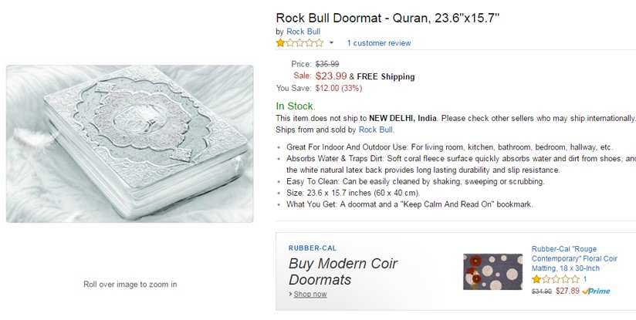The width and height of the screenshot is (636, 320).
Task: Click the Rock Bull seller link
Action: 376,130
